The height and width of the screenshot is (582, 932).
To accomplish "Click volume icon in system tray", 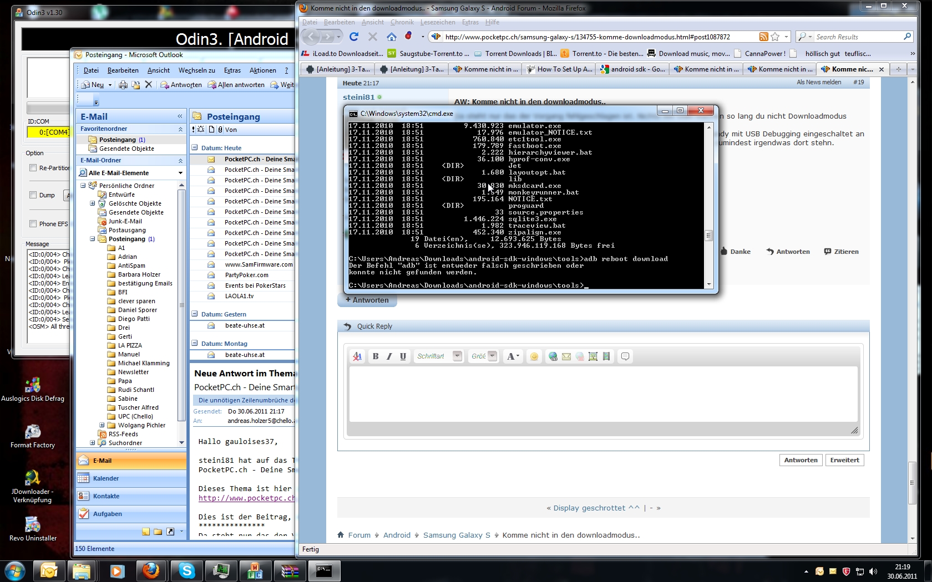I will coord(873,571).
